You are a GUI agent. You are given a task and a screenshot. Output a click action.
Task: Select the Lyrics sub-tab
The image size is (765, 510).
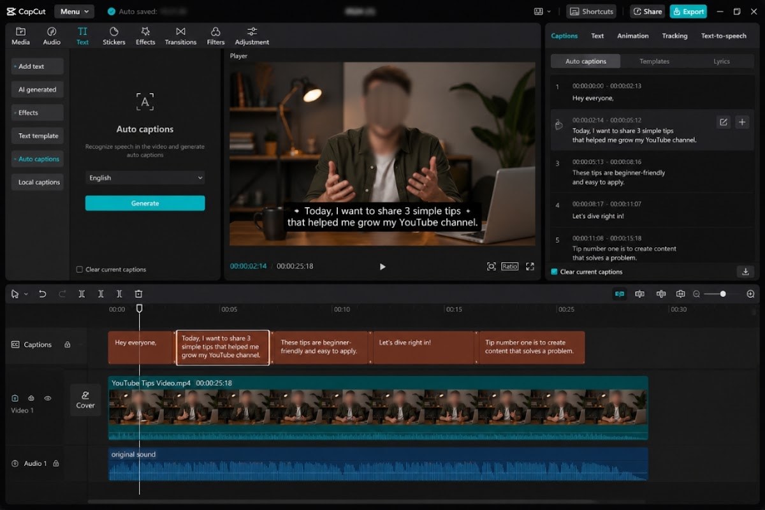pyautogui.click(x=721, y=61)
